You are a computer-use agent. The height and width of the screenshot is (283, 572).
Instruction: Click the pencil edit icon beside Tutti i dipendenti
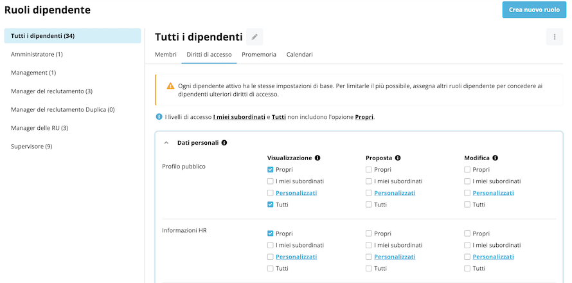(x=255, y=37)
